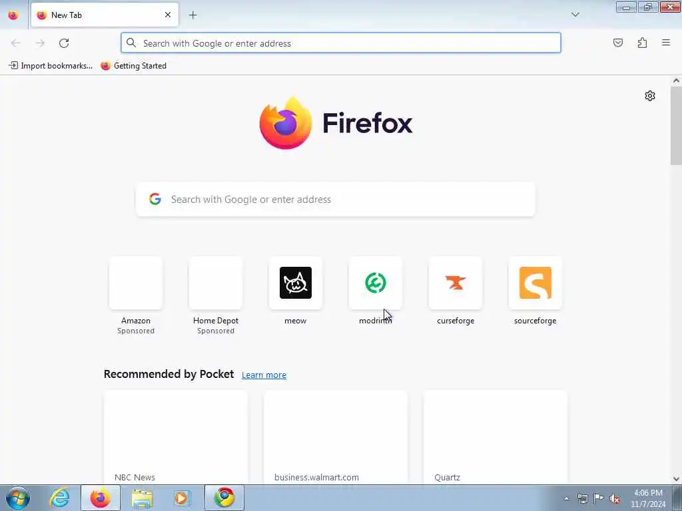
Task: Open the Windows Start orb
Action: (18, 498)
